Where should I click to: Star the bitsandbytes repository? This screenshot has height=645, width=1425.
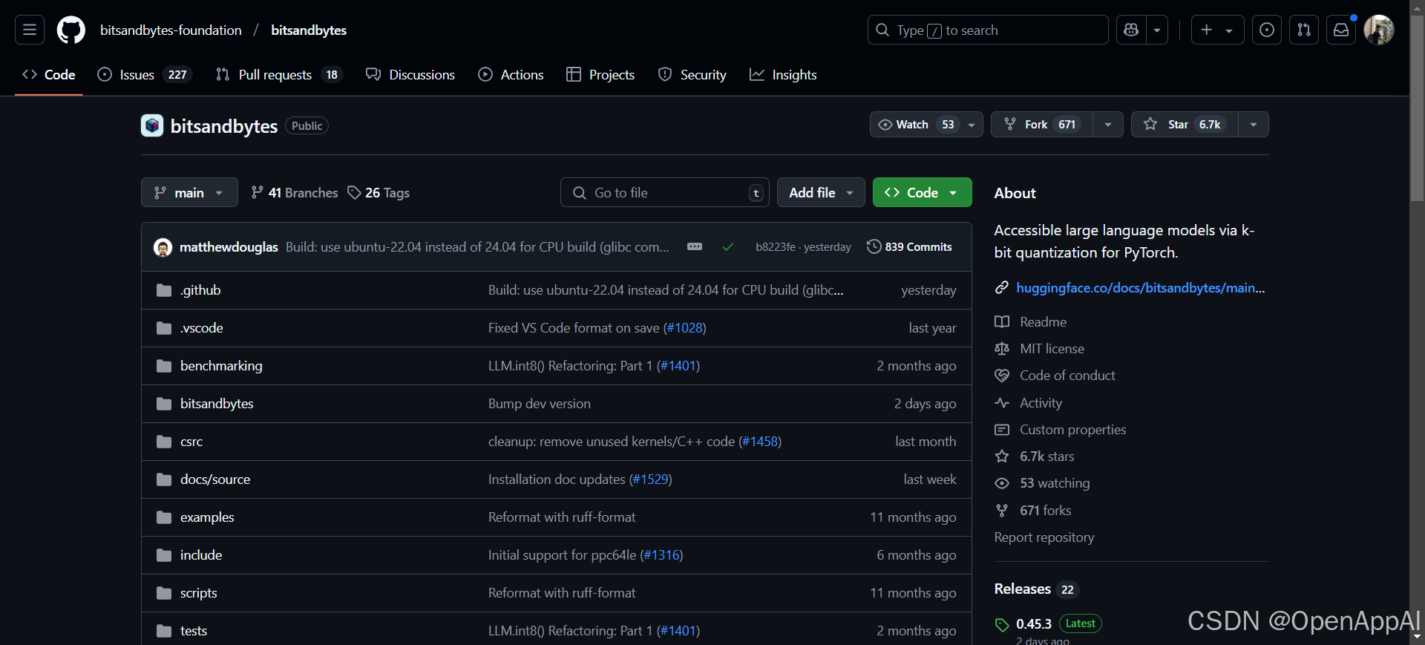(1185, 125)
